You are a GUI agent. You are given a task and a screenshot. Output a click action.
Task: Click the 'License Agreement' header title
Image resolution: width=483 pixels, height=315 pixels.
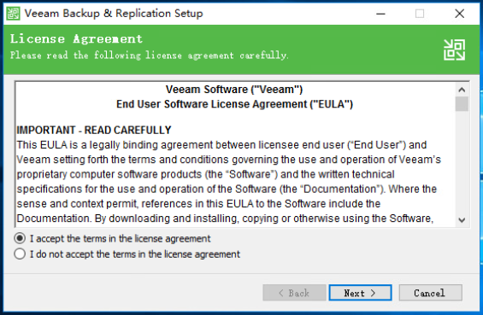[x=76, y=38]
